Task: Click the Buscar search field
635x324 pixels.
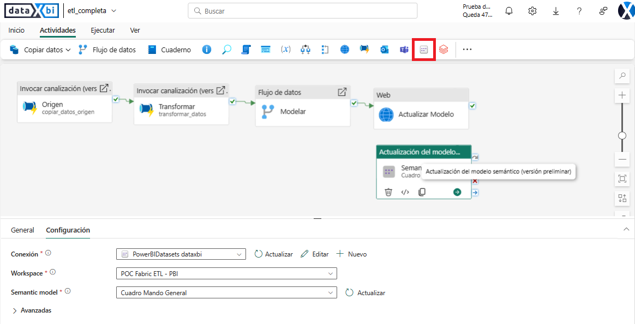Action: (302, 10)
